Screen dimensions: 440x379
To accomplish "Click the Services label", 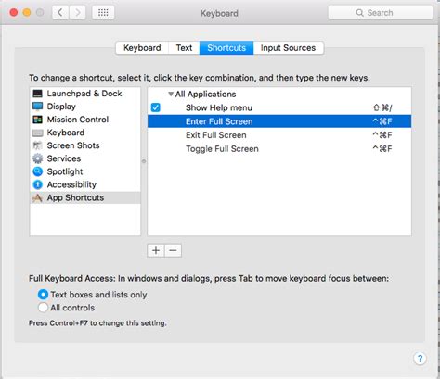I will pyautogui.click(x=64, y=158).
